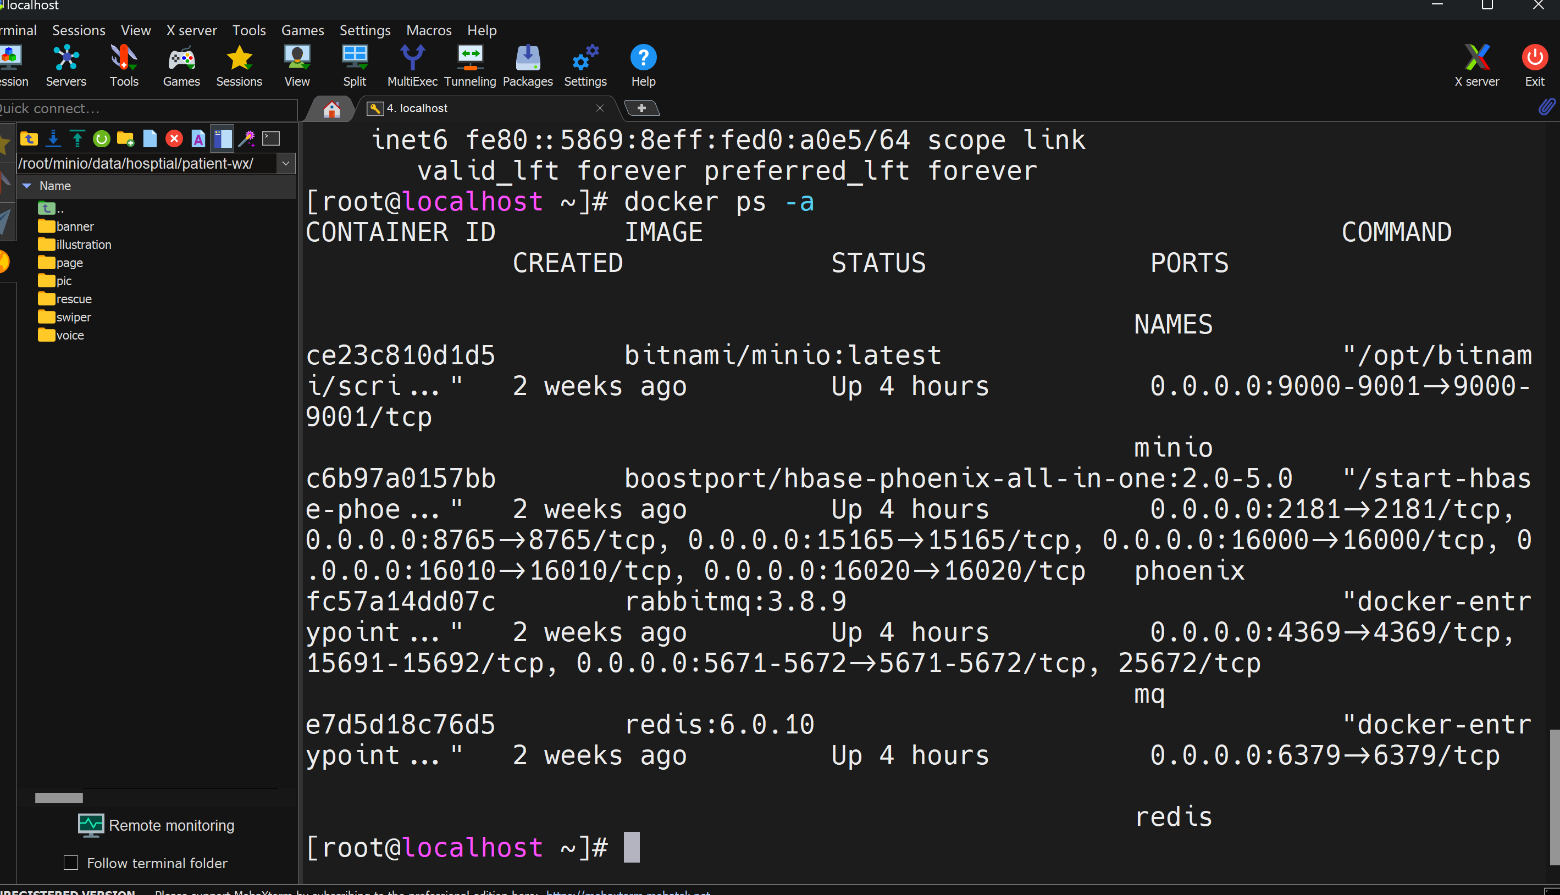Click the terminal prompt cursor line

[472, 848]
